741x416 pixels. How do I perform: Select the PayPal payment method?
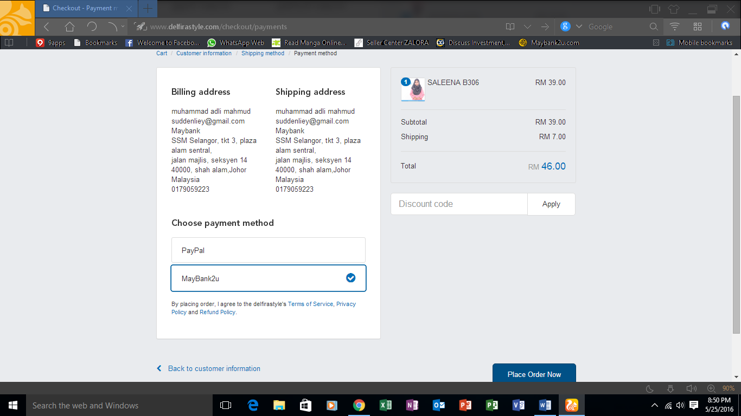(x=269, y=250)
